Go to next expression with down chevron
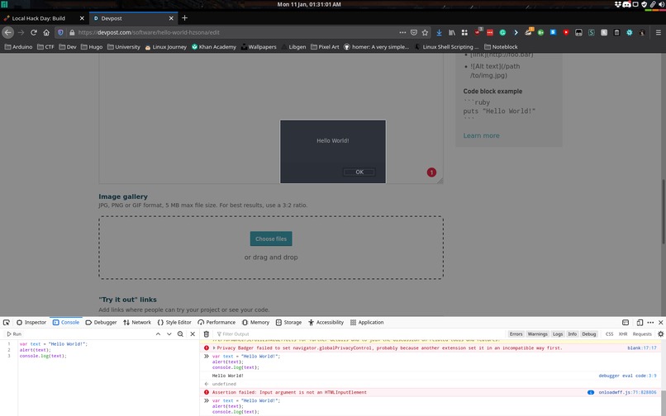This screenshot has height=416, width=666. pyautogui.click(x=169, y=334)
